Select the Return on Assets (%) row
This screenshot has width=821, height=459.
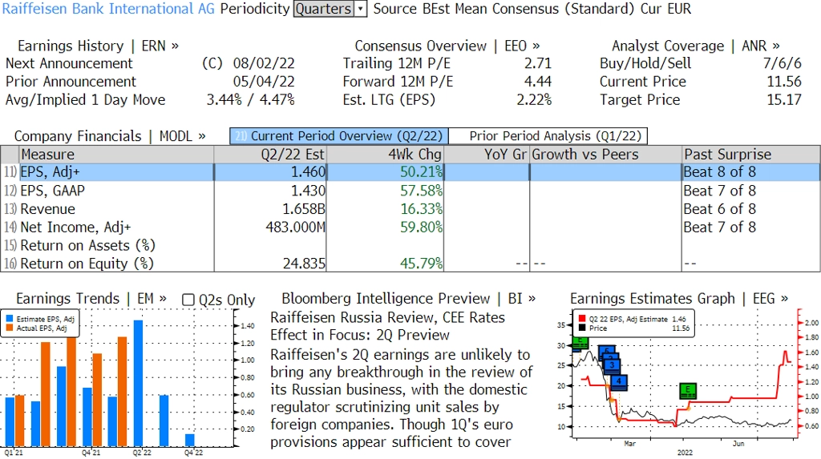[410, 245]
